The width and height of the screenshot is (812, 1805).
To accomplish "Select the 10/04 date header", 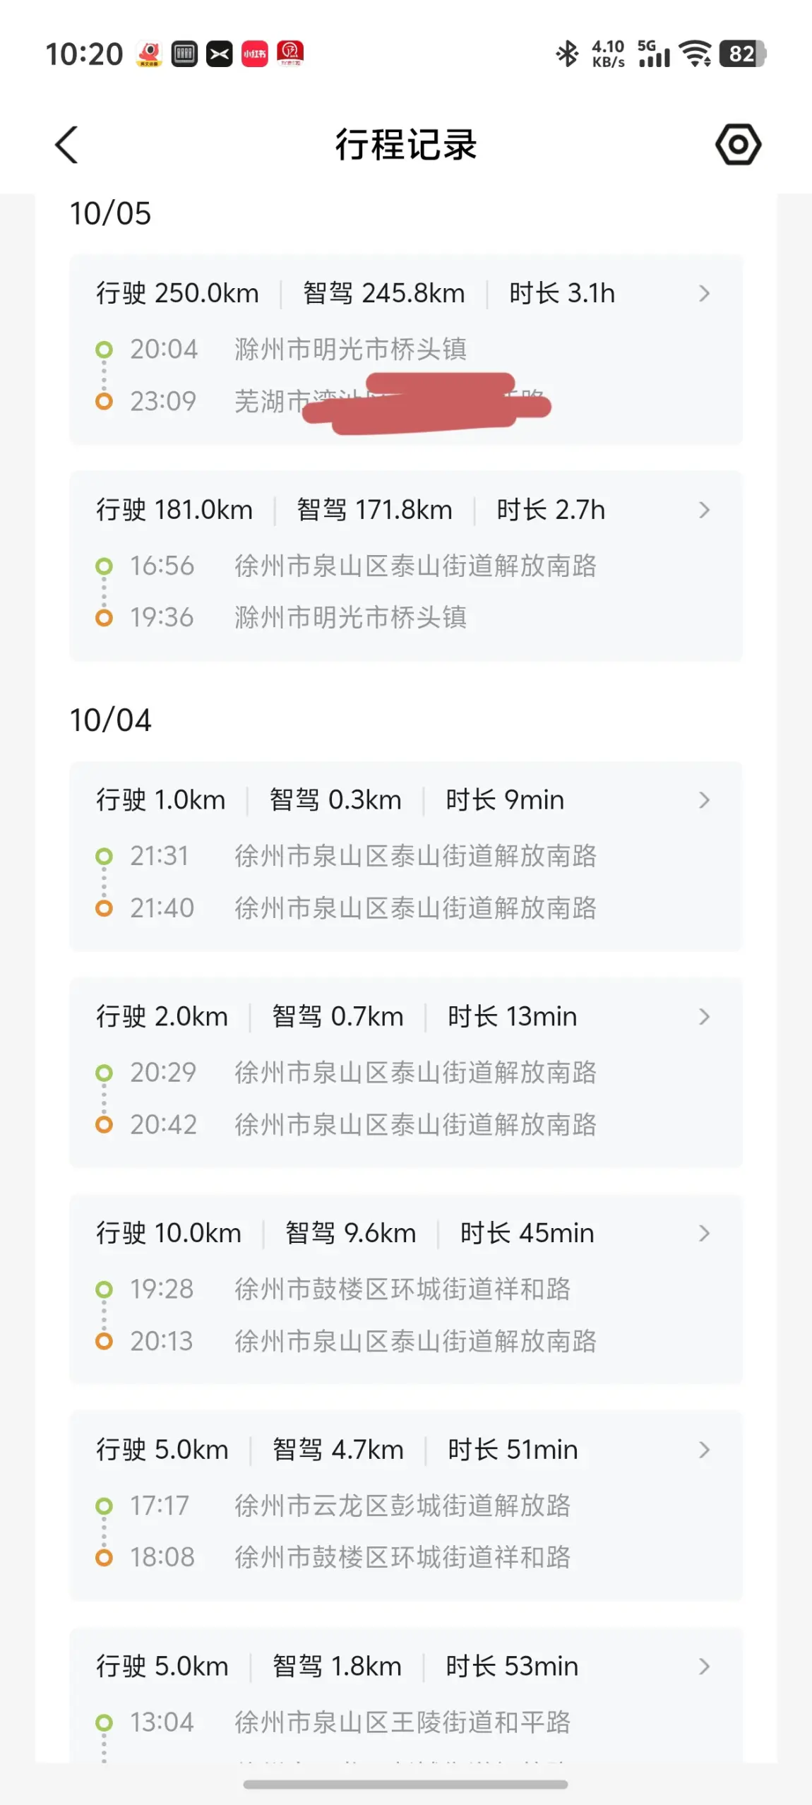I will [110, 720].
